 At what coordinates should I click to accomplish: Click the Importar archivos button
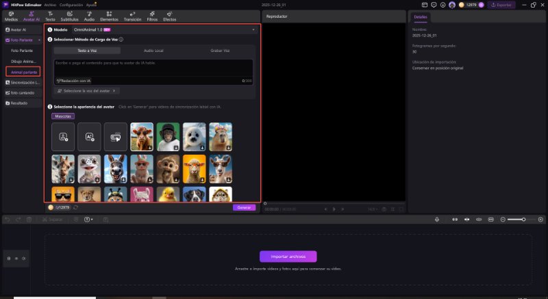pyautogui.click(x=288, y=257)
